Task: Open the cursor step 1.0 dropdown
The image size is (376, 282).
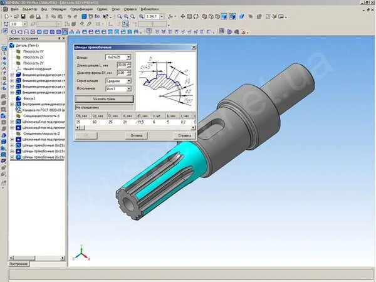Action: pyautogui.click(x=24, y=24)
